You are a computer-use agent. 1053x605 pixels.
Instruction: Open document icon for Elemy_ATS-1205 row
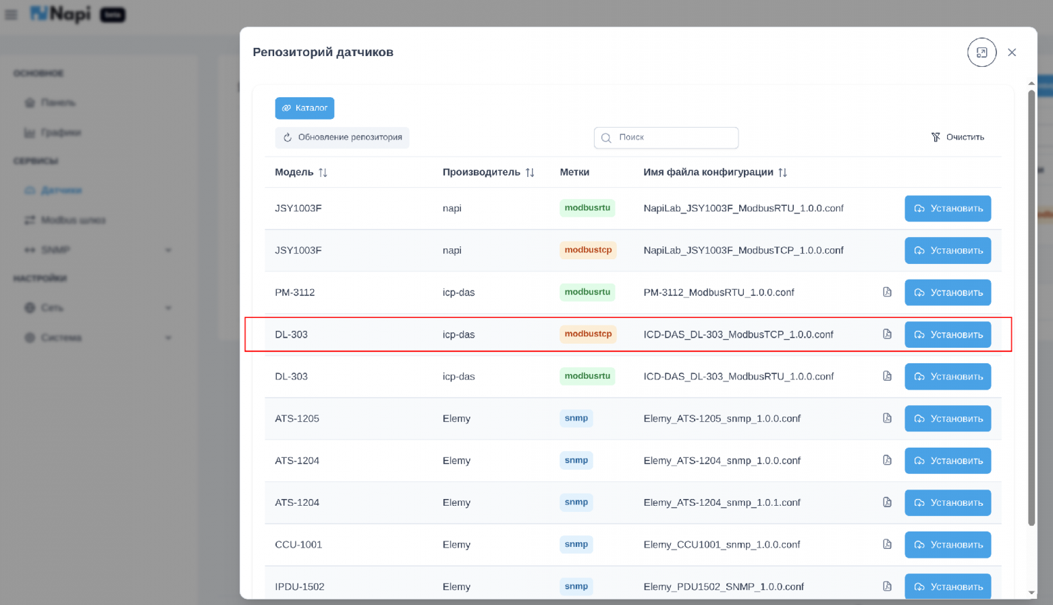click(887, 419)
